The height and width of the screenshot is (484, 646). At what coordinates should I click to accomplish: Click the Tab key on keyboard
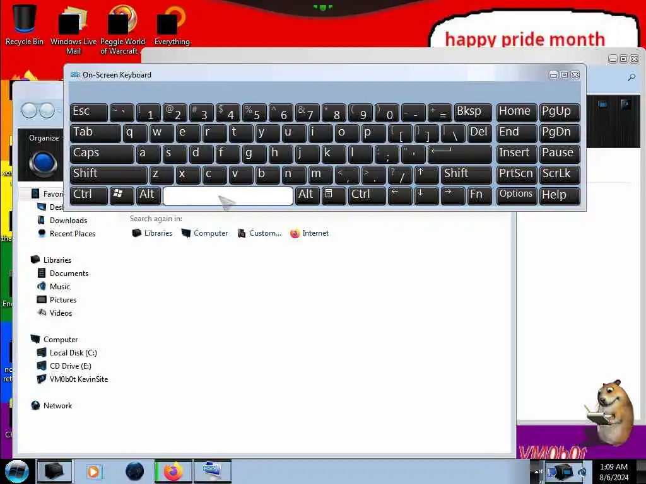(x=95, y=132)
